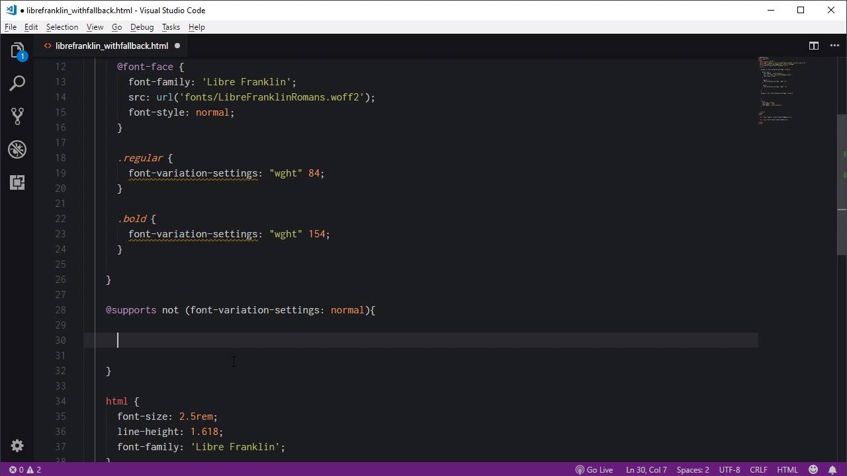The image size is (847, 476).
Task: Open the Tasks menu
Action: [x=171, y=27]
